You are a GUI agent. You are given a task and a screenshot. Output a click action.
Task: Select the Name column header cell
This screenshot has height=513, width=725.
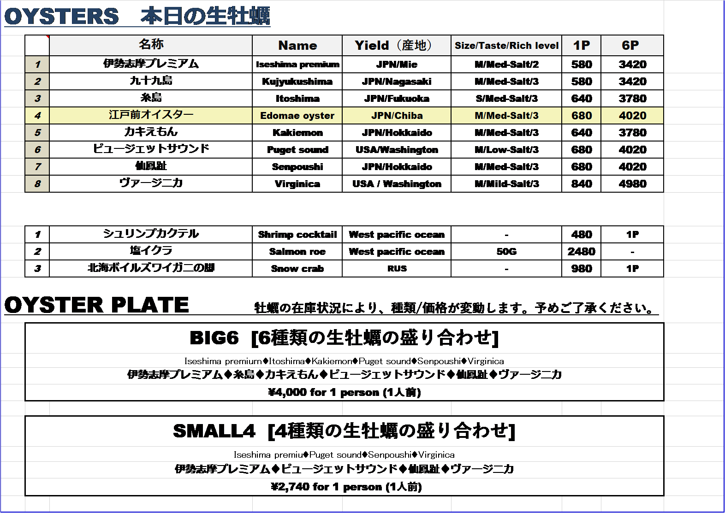297,46
